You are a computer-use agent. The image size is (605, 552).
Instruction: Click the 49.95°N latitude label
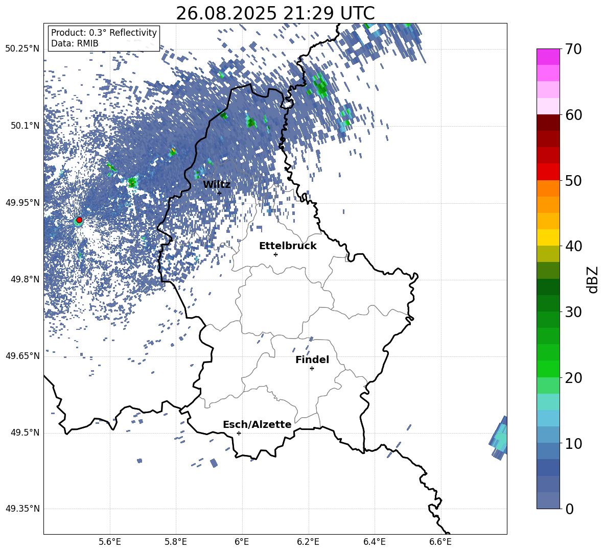[x=22, y=203]
